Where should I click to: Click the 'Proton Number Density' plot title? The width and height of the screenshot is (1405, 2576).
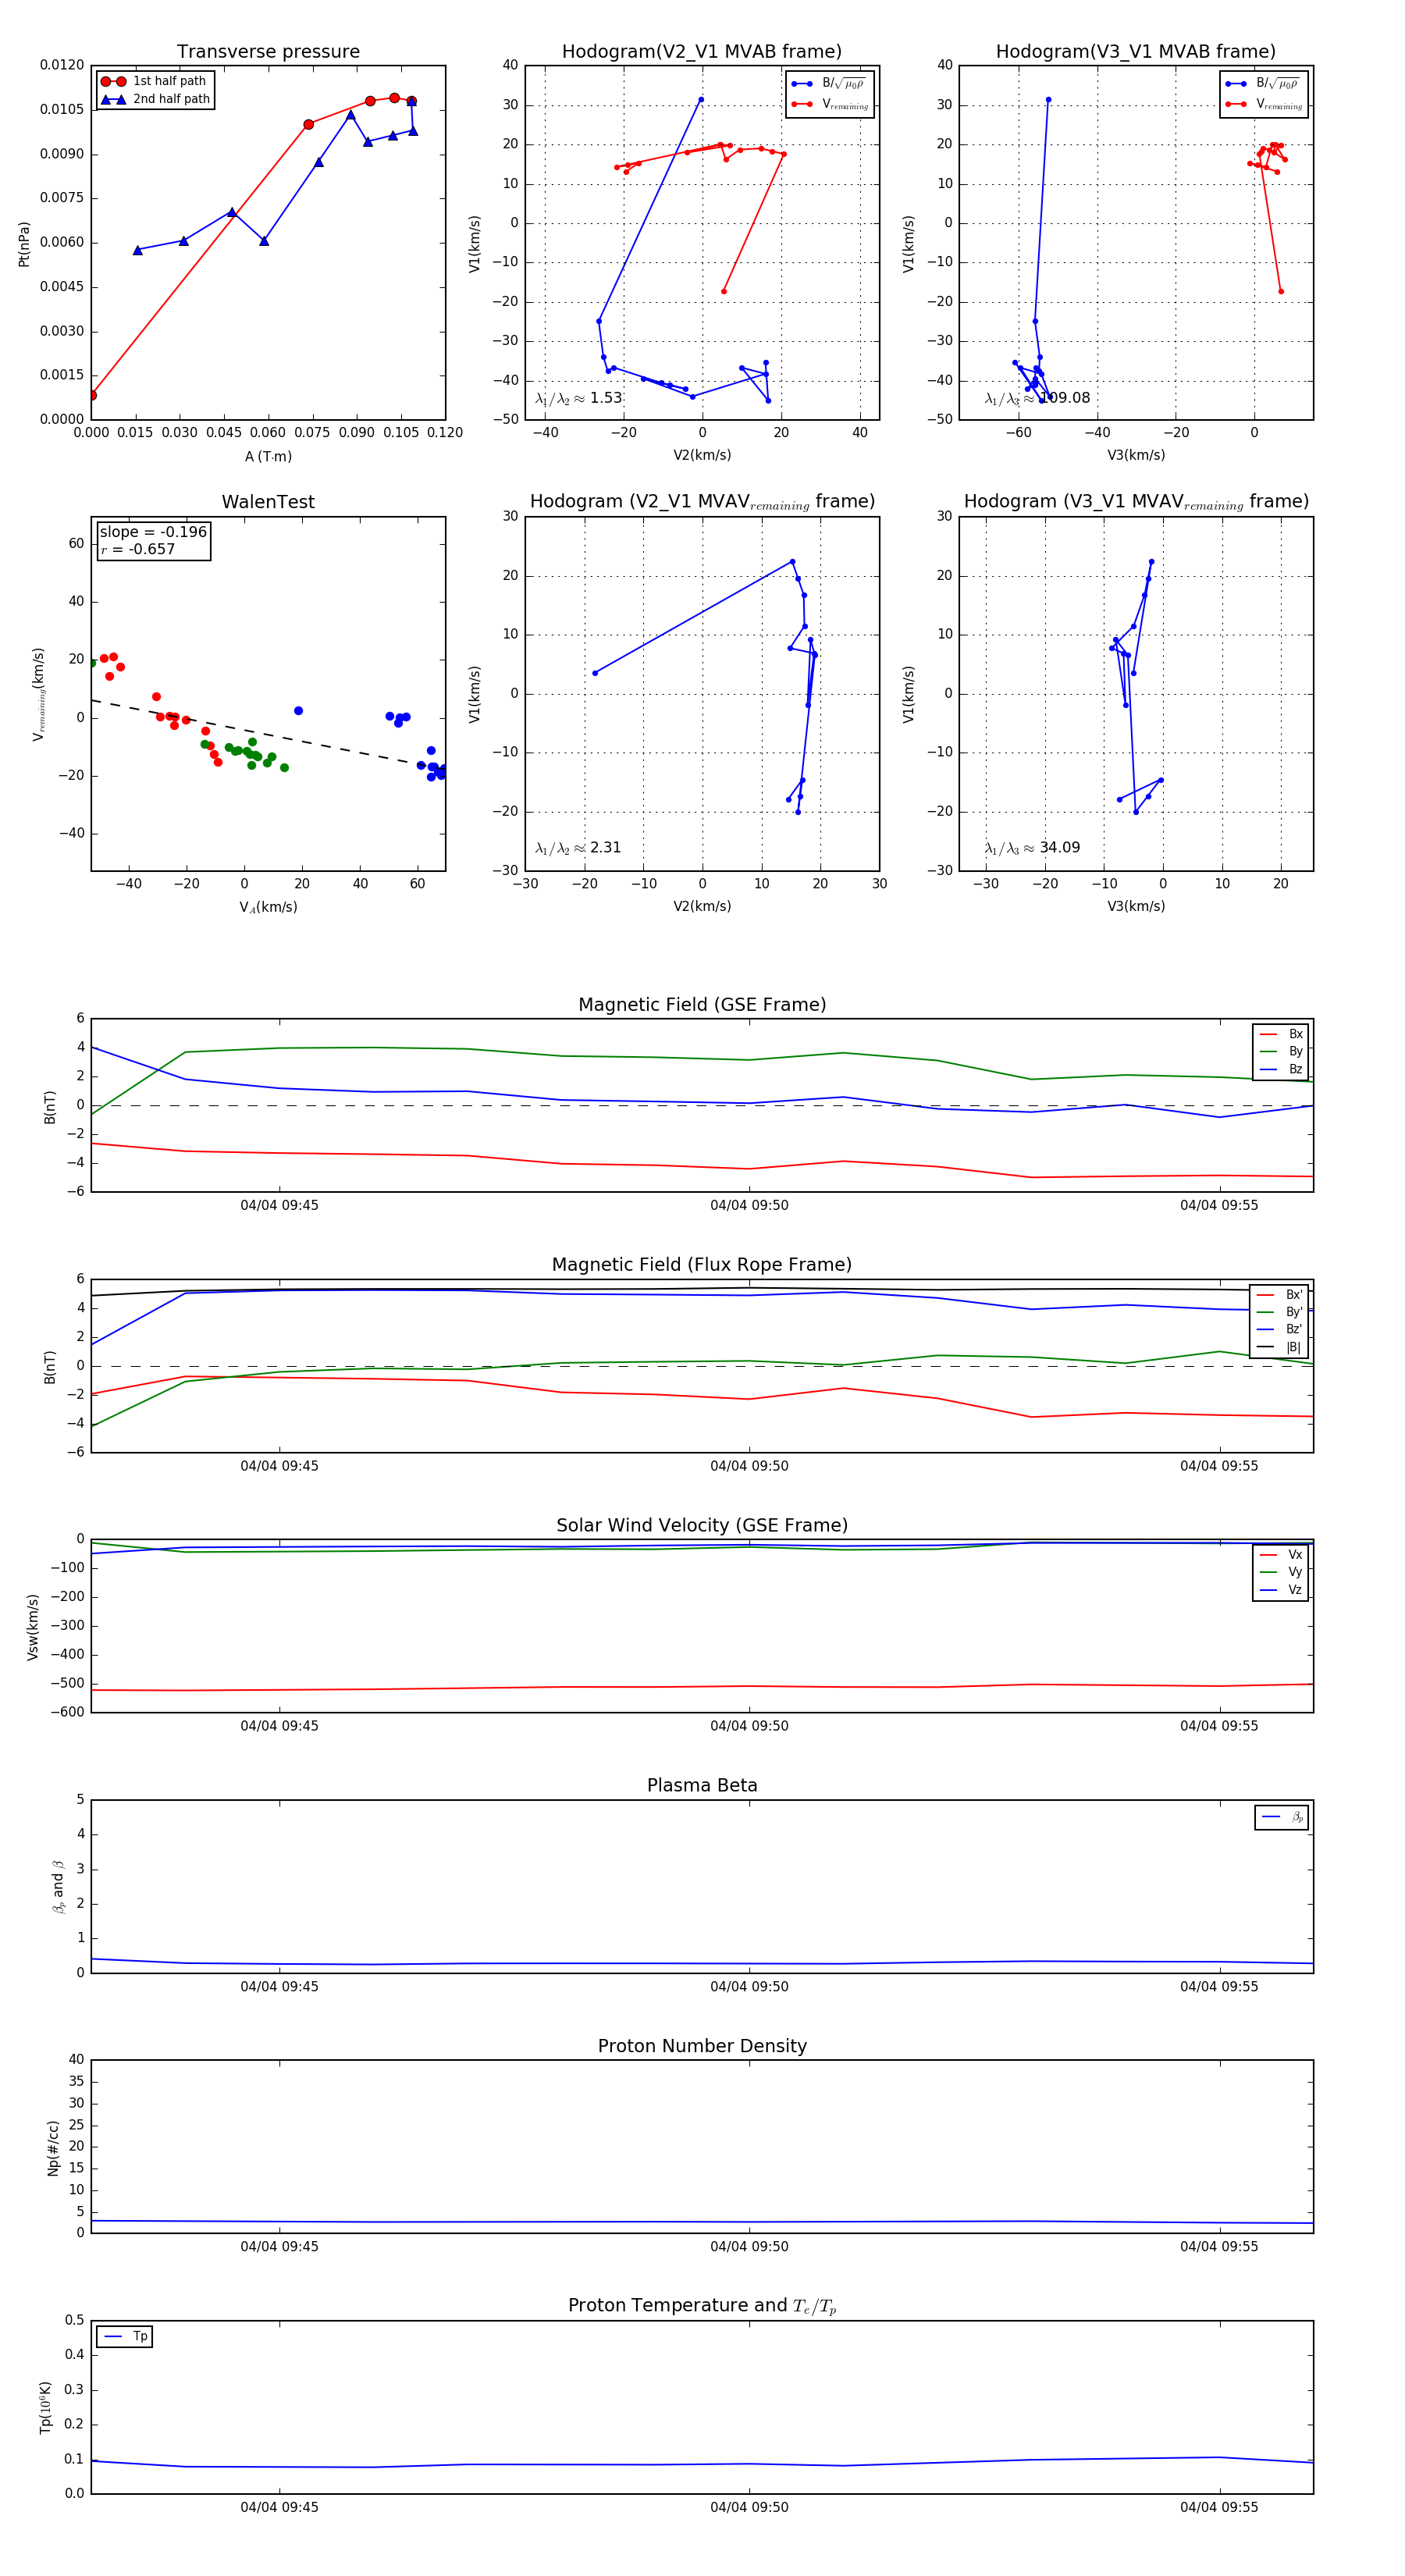click(x=702, y=2046)
